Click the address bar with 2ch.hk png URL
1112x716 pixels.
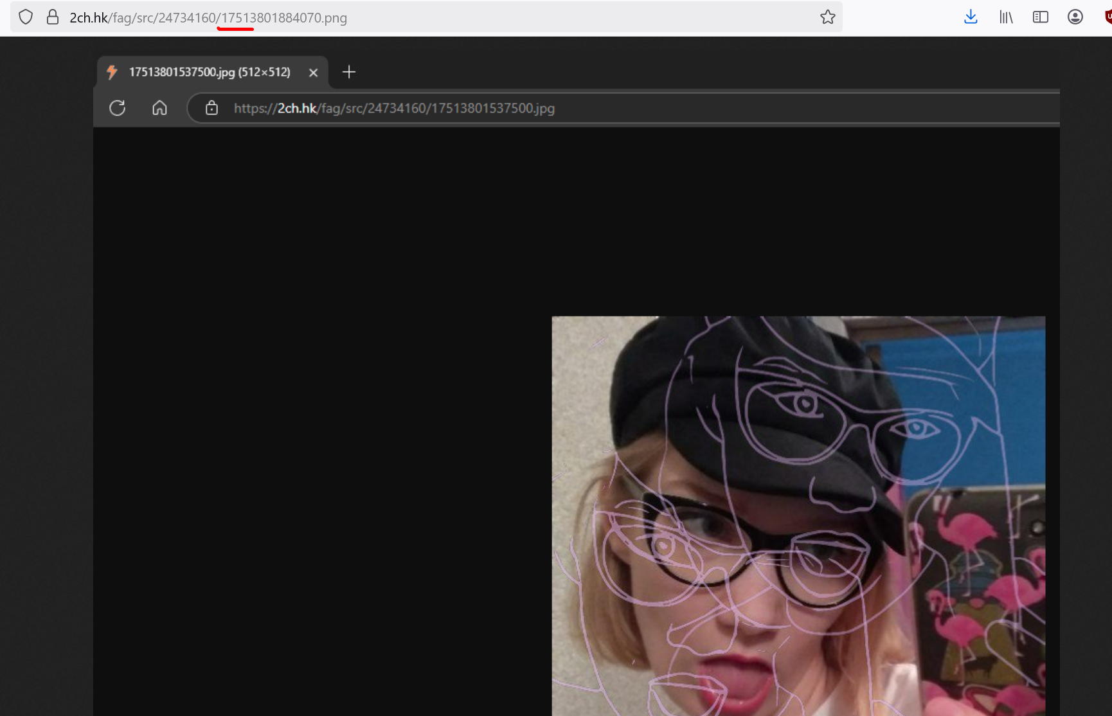(426, 17)
